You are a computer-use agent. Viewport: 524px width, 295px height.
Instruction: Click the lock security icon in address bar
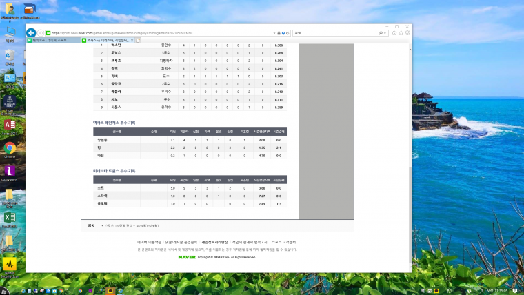coord(279,33)
